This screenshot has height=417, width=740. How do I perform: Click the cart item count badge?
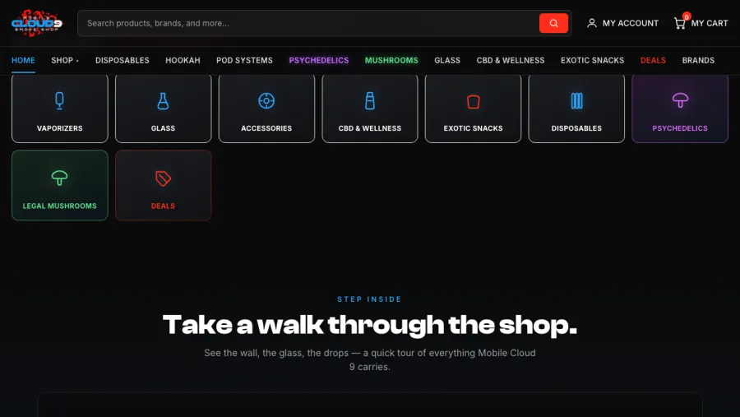click(687, 16)
